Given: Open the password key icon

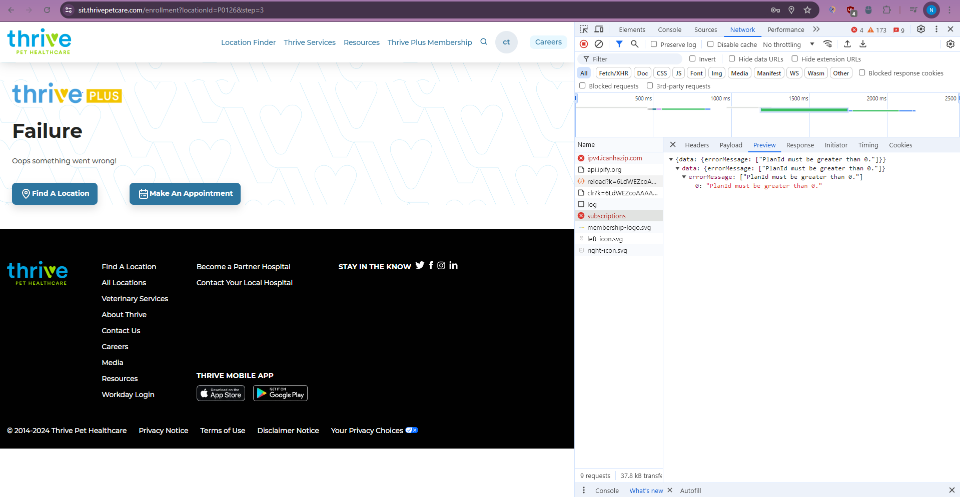Looking at the screenshot, I should click(775, 10).
